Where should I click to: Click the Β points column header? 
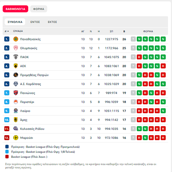point(124,31)
